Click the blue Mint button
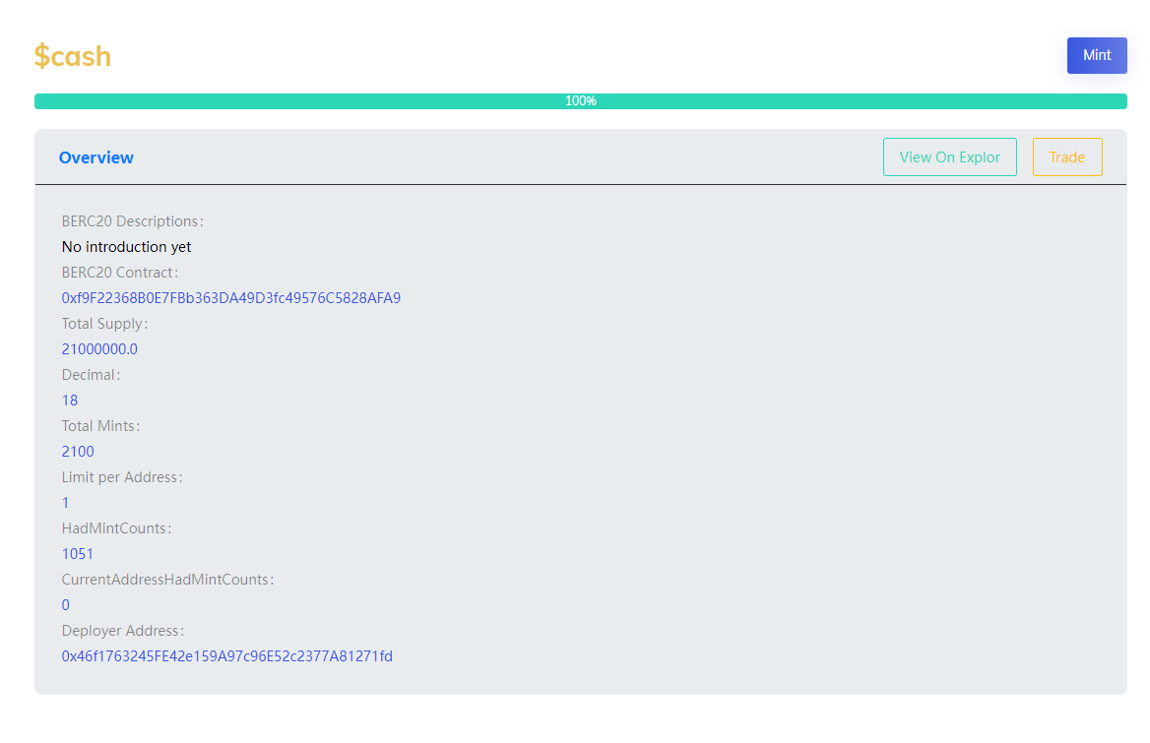The image size is (1150, 743). pyautogui.click(x=1097, y=56)
